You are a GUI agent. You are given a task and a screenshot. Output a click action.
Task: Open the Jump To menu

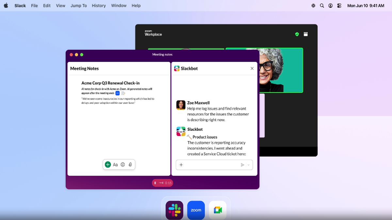(78, 6)
